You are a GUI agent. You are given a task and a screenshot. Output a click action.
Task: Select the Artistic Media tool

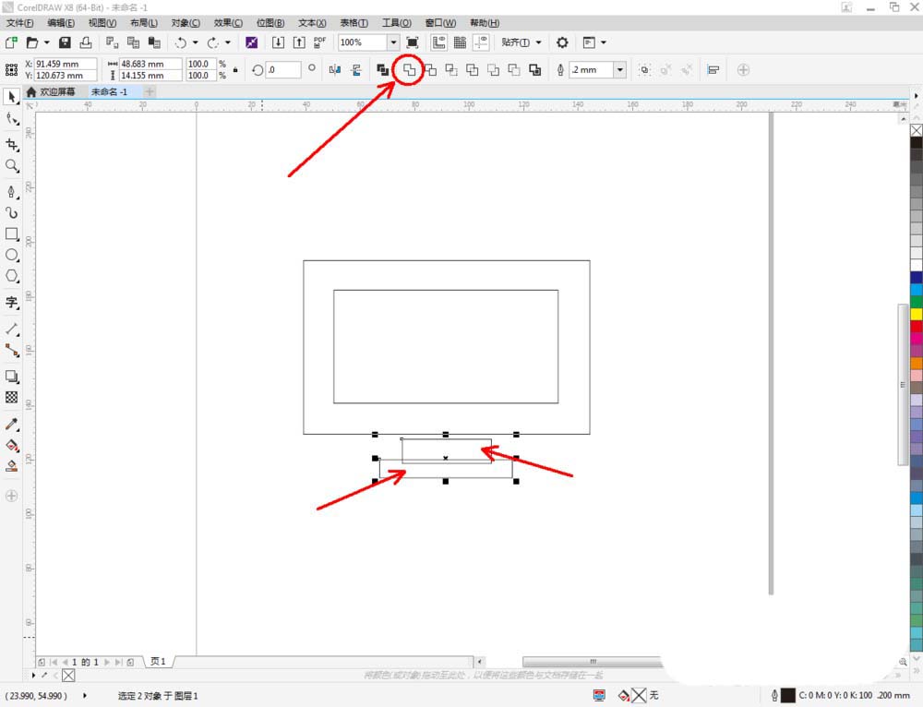[12, 212]
